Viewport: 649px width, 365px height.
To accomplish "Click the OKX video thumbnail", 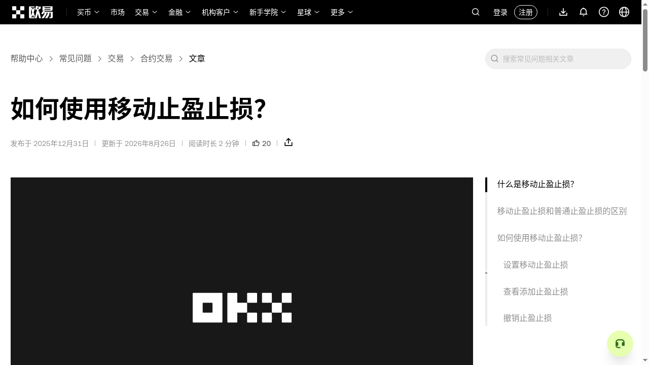I will click(x=242, y=271).
